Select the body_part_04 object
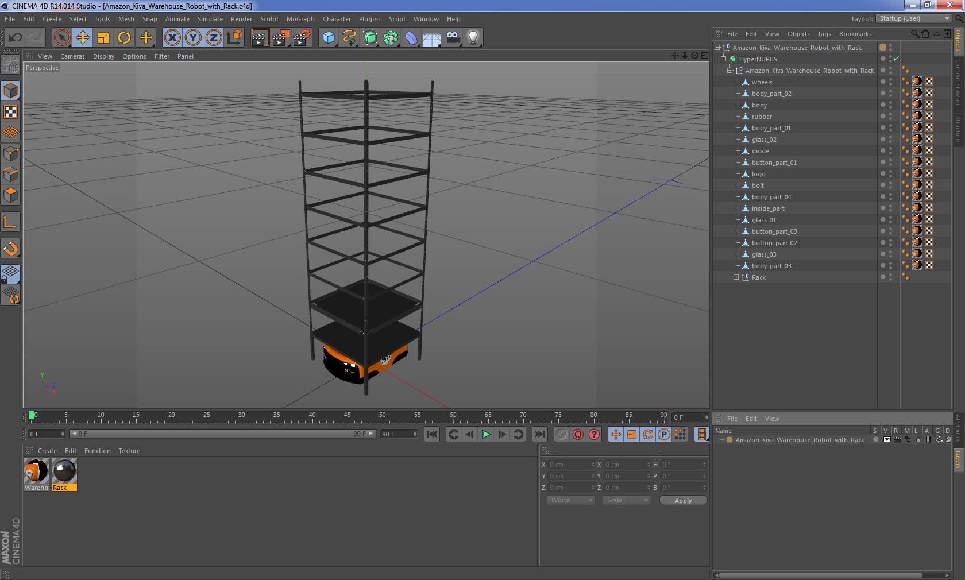The height and width of the screenshot is (580, 965). pos(771,197)
